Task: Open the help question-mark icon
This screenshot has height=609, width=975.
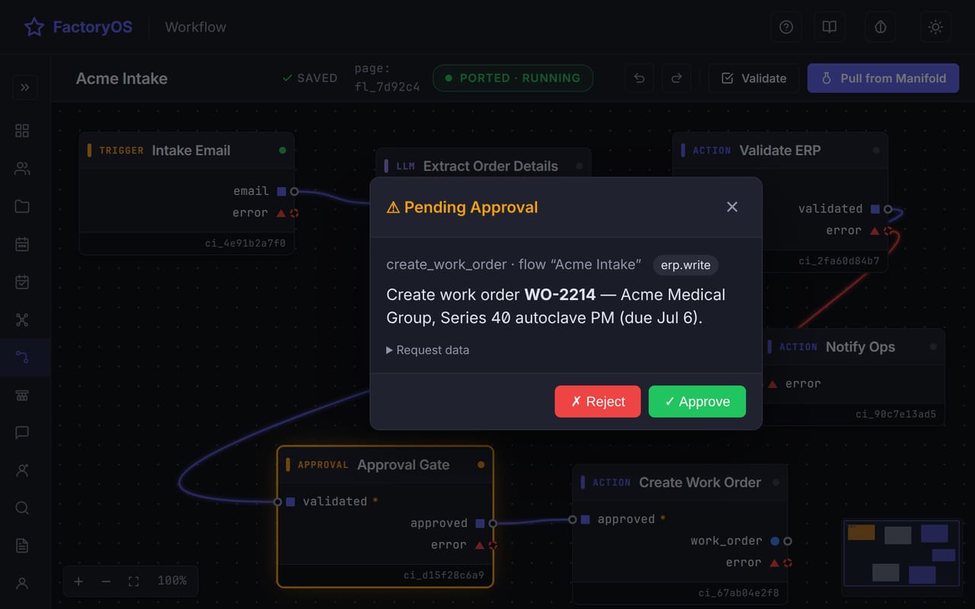Action: (786, 27)
